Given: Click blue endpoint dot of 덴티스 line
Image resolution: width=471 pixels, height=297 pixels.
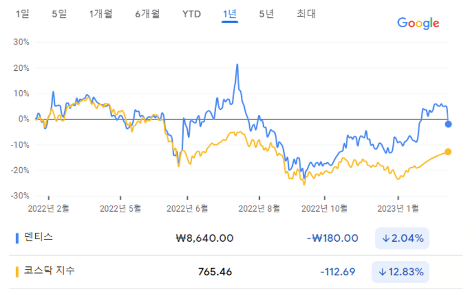Looking at the screenshot, I should [448, 124].
